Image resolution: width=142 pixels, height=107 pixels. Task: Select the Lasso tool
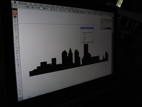(x=15, y=25)
